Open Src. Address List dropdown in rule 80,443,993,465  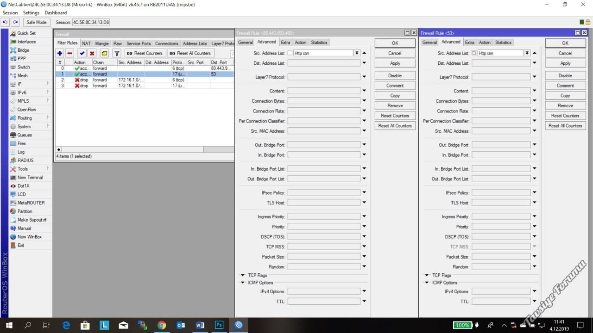357,53
